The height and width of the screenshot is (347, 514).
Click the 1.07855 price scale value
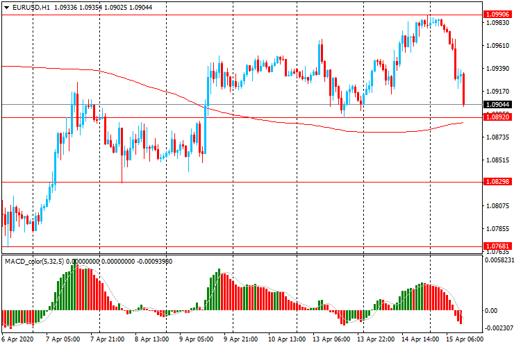click(498, 229)
